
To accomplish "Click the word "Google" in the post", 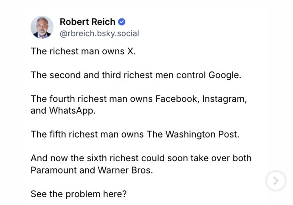I will click(223, 75).
